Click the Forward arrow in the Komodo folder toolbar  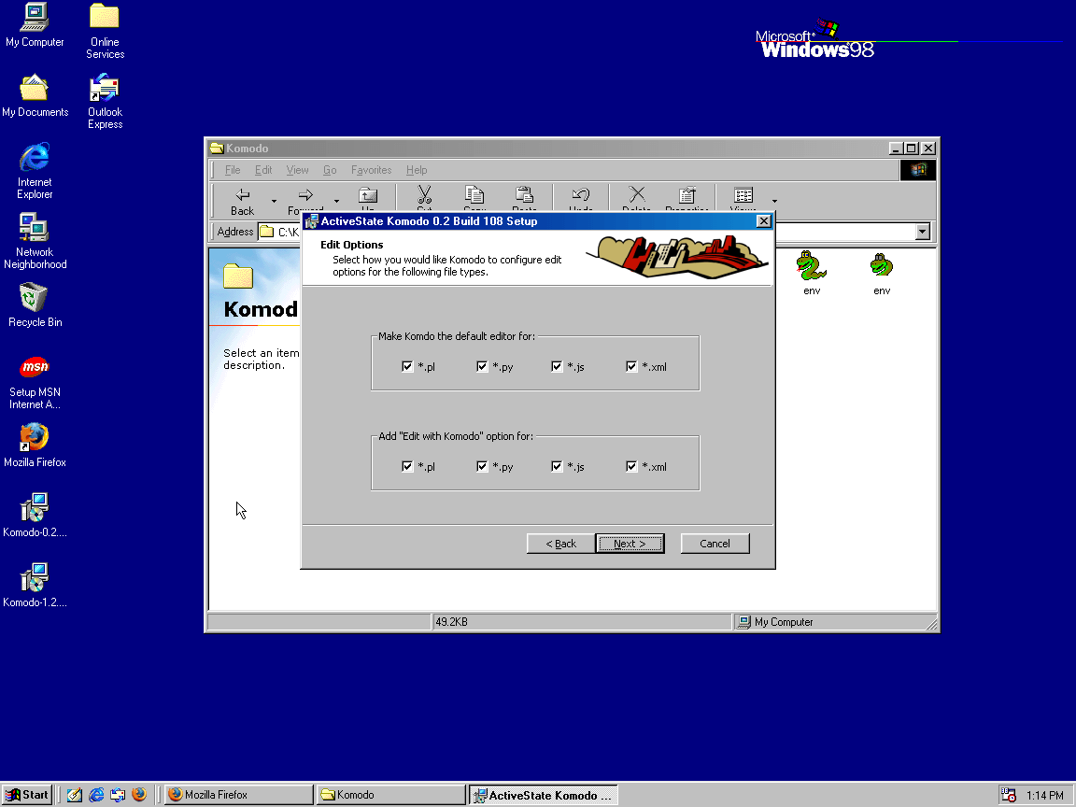tap(305, 195)
